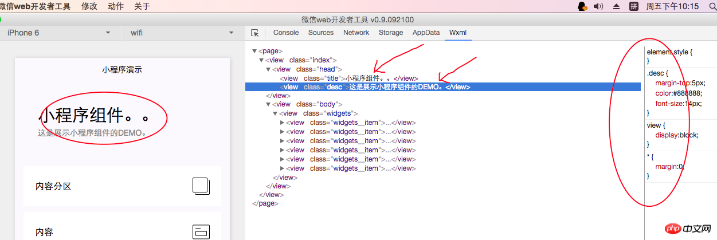This screenshot has width=717, height=240.
Task: Click the 小程序组件。。 heading in preview
Action: (x=95, y=116)
